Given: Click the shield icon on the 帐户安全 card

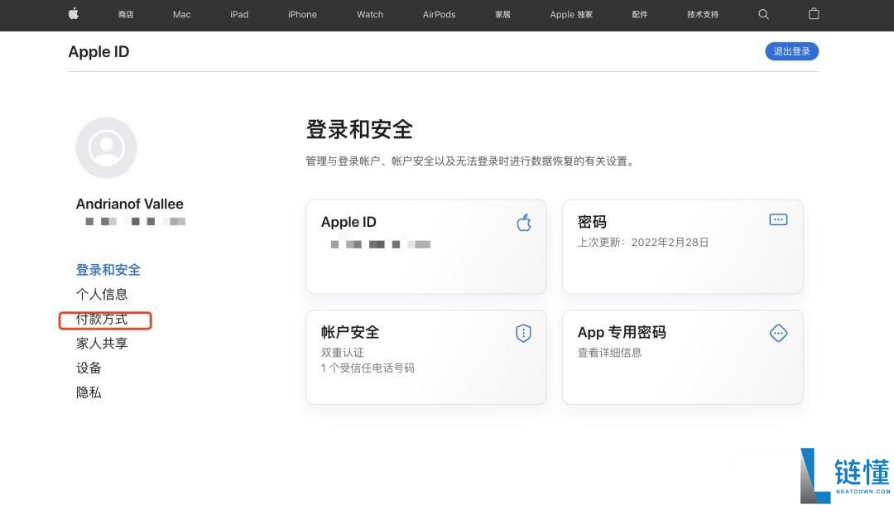Looking at the screenshot, I should pos(522,332).
